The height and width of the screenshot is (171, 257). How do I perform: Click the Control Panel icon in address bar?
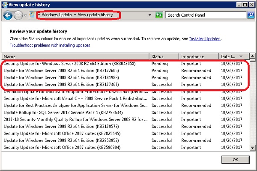[x=32, y=15]
